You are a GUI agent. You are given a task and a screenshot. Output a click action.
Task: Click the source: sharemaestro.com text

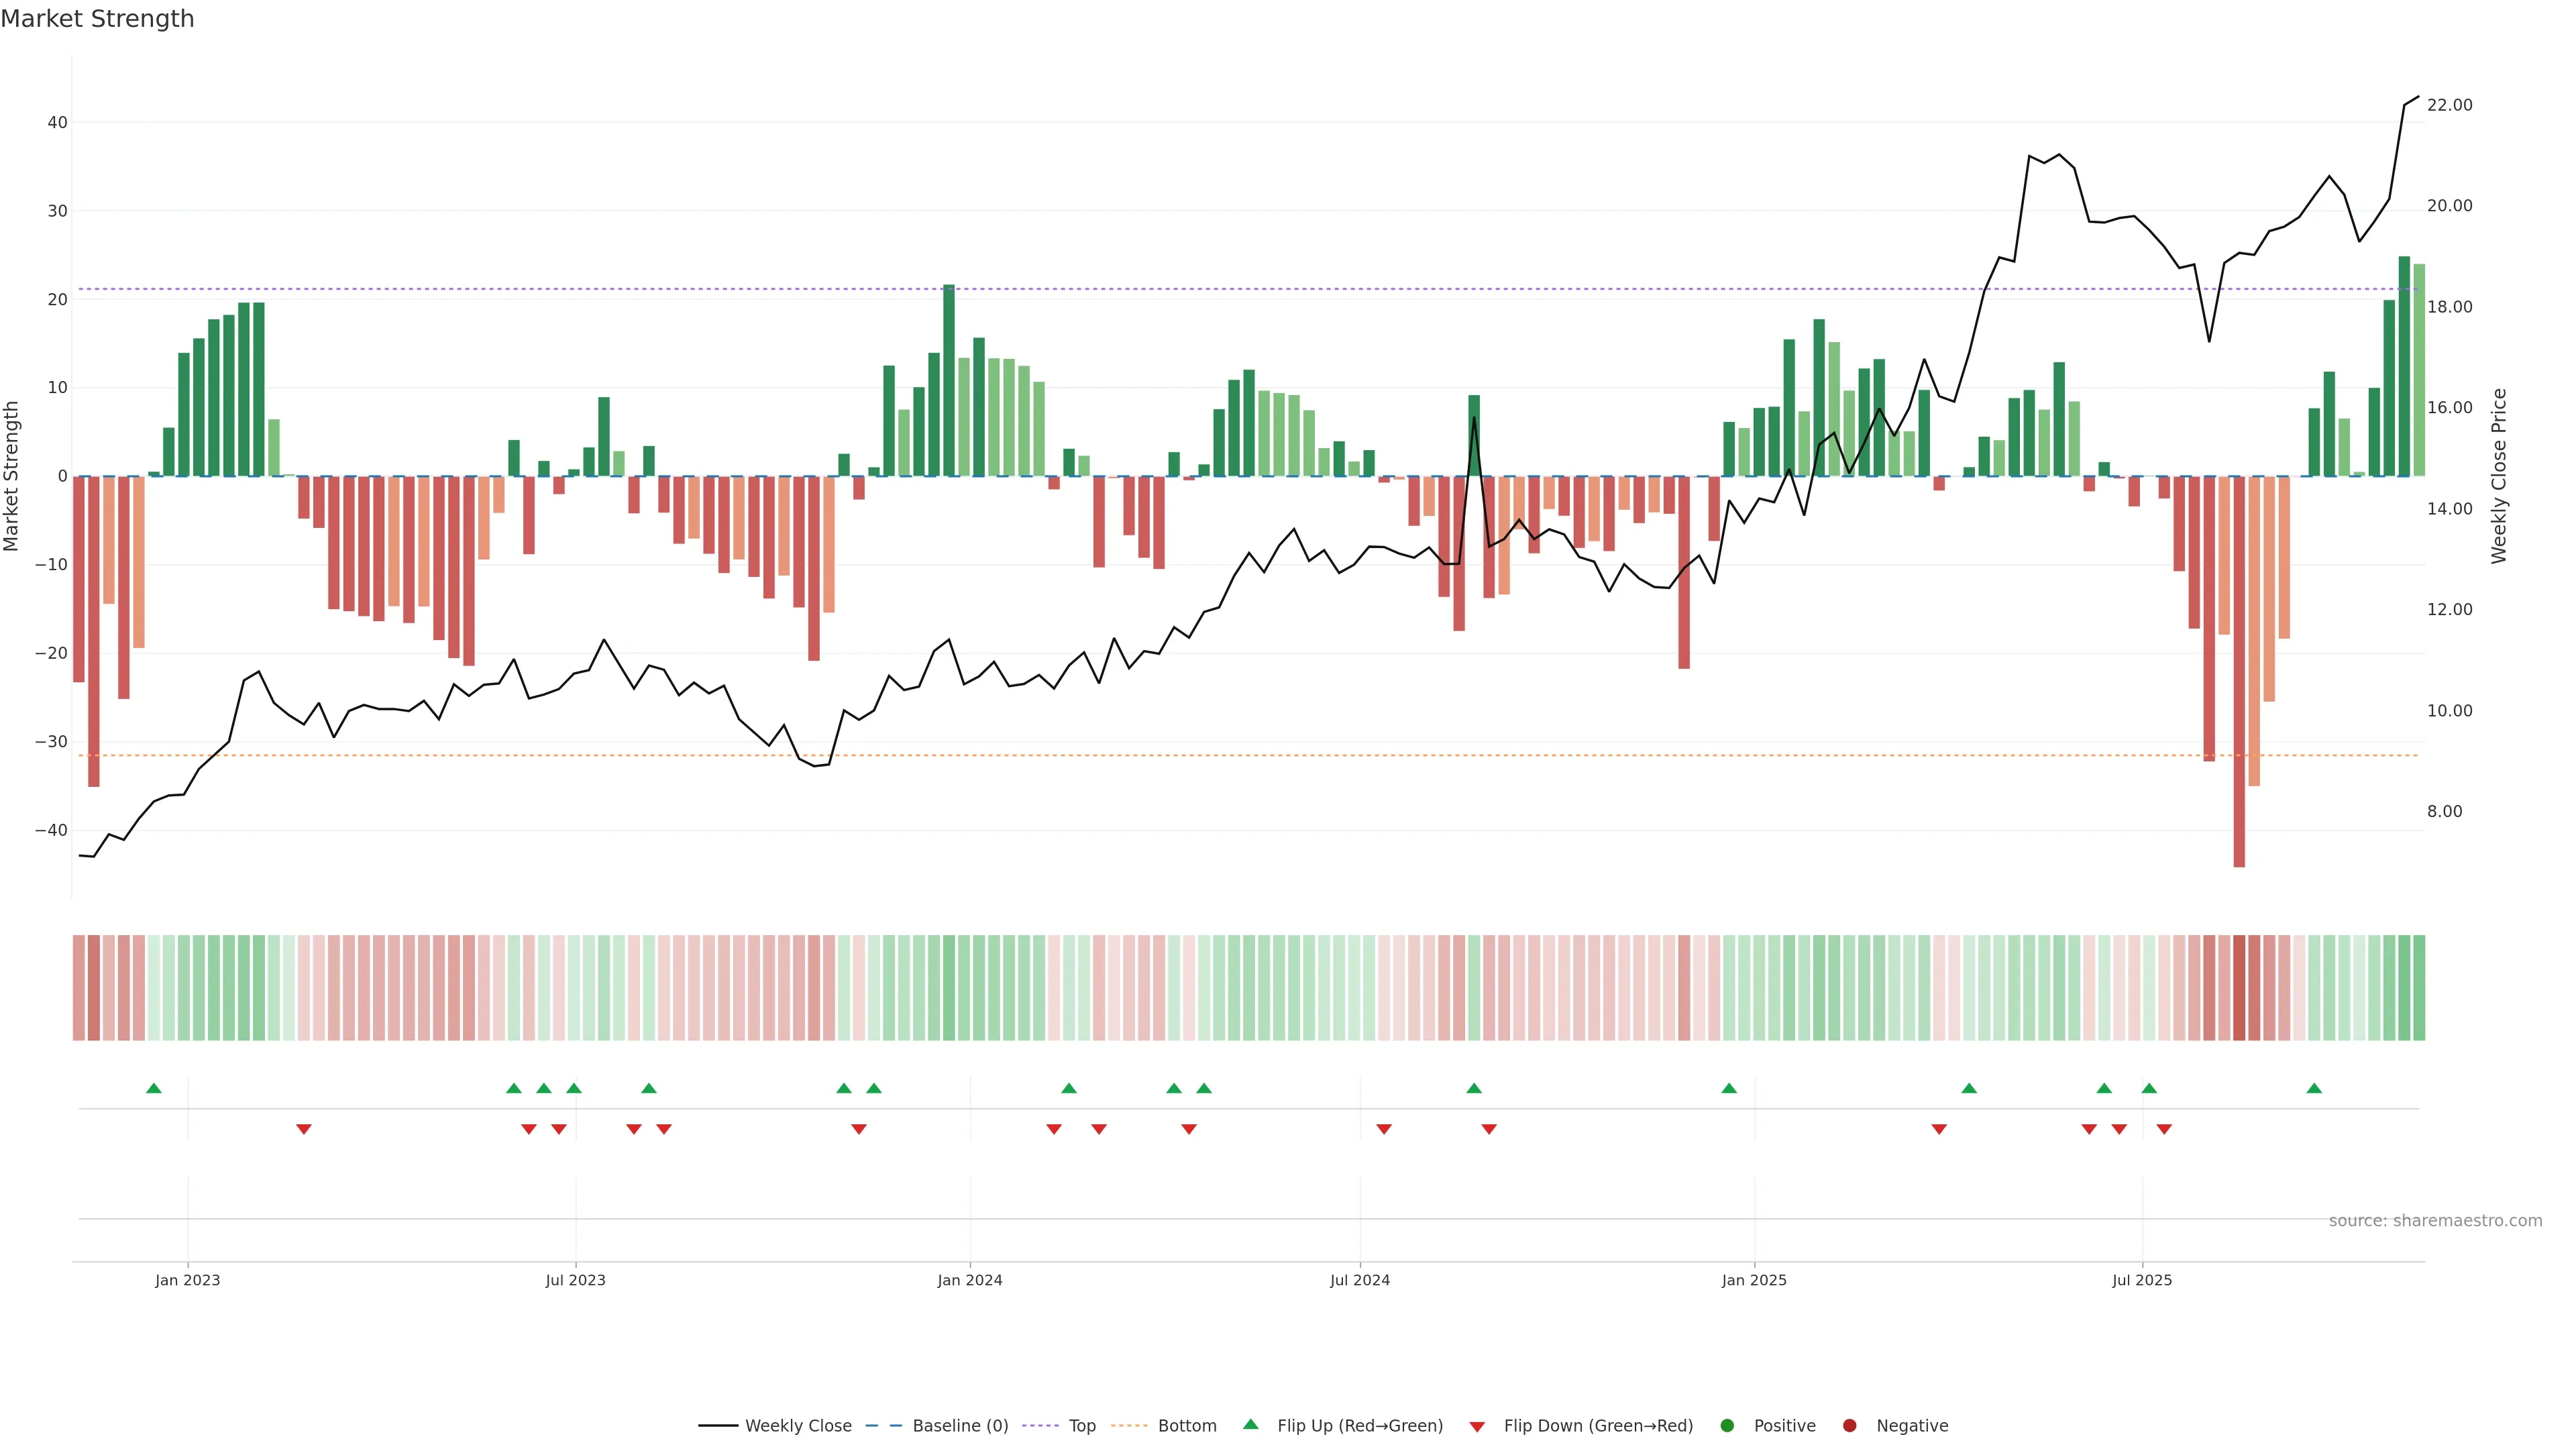[2435, 1220]
